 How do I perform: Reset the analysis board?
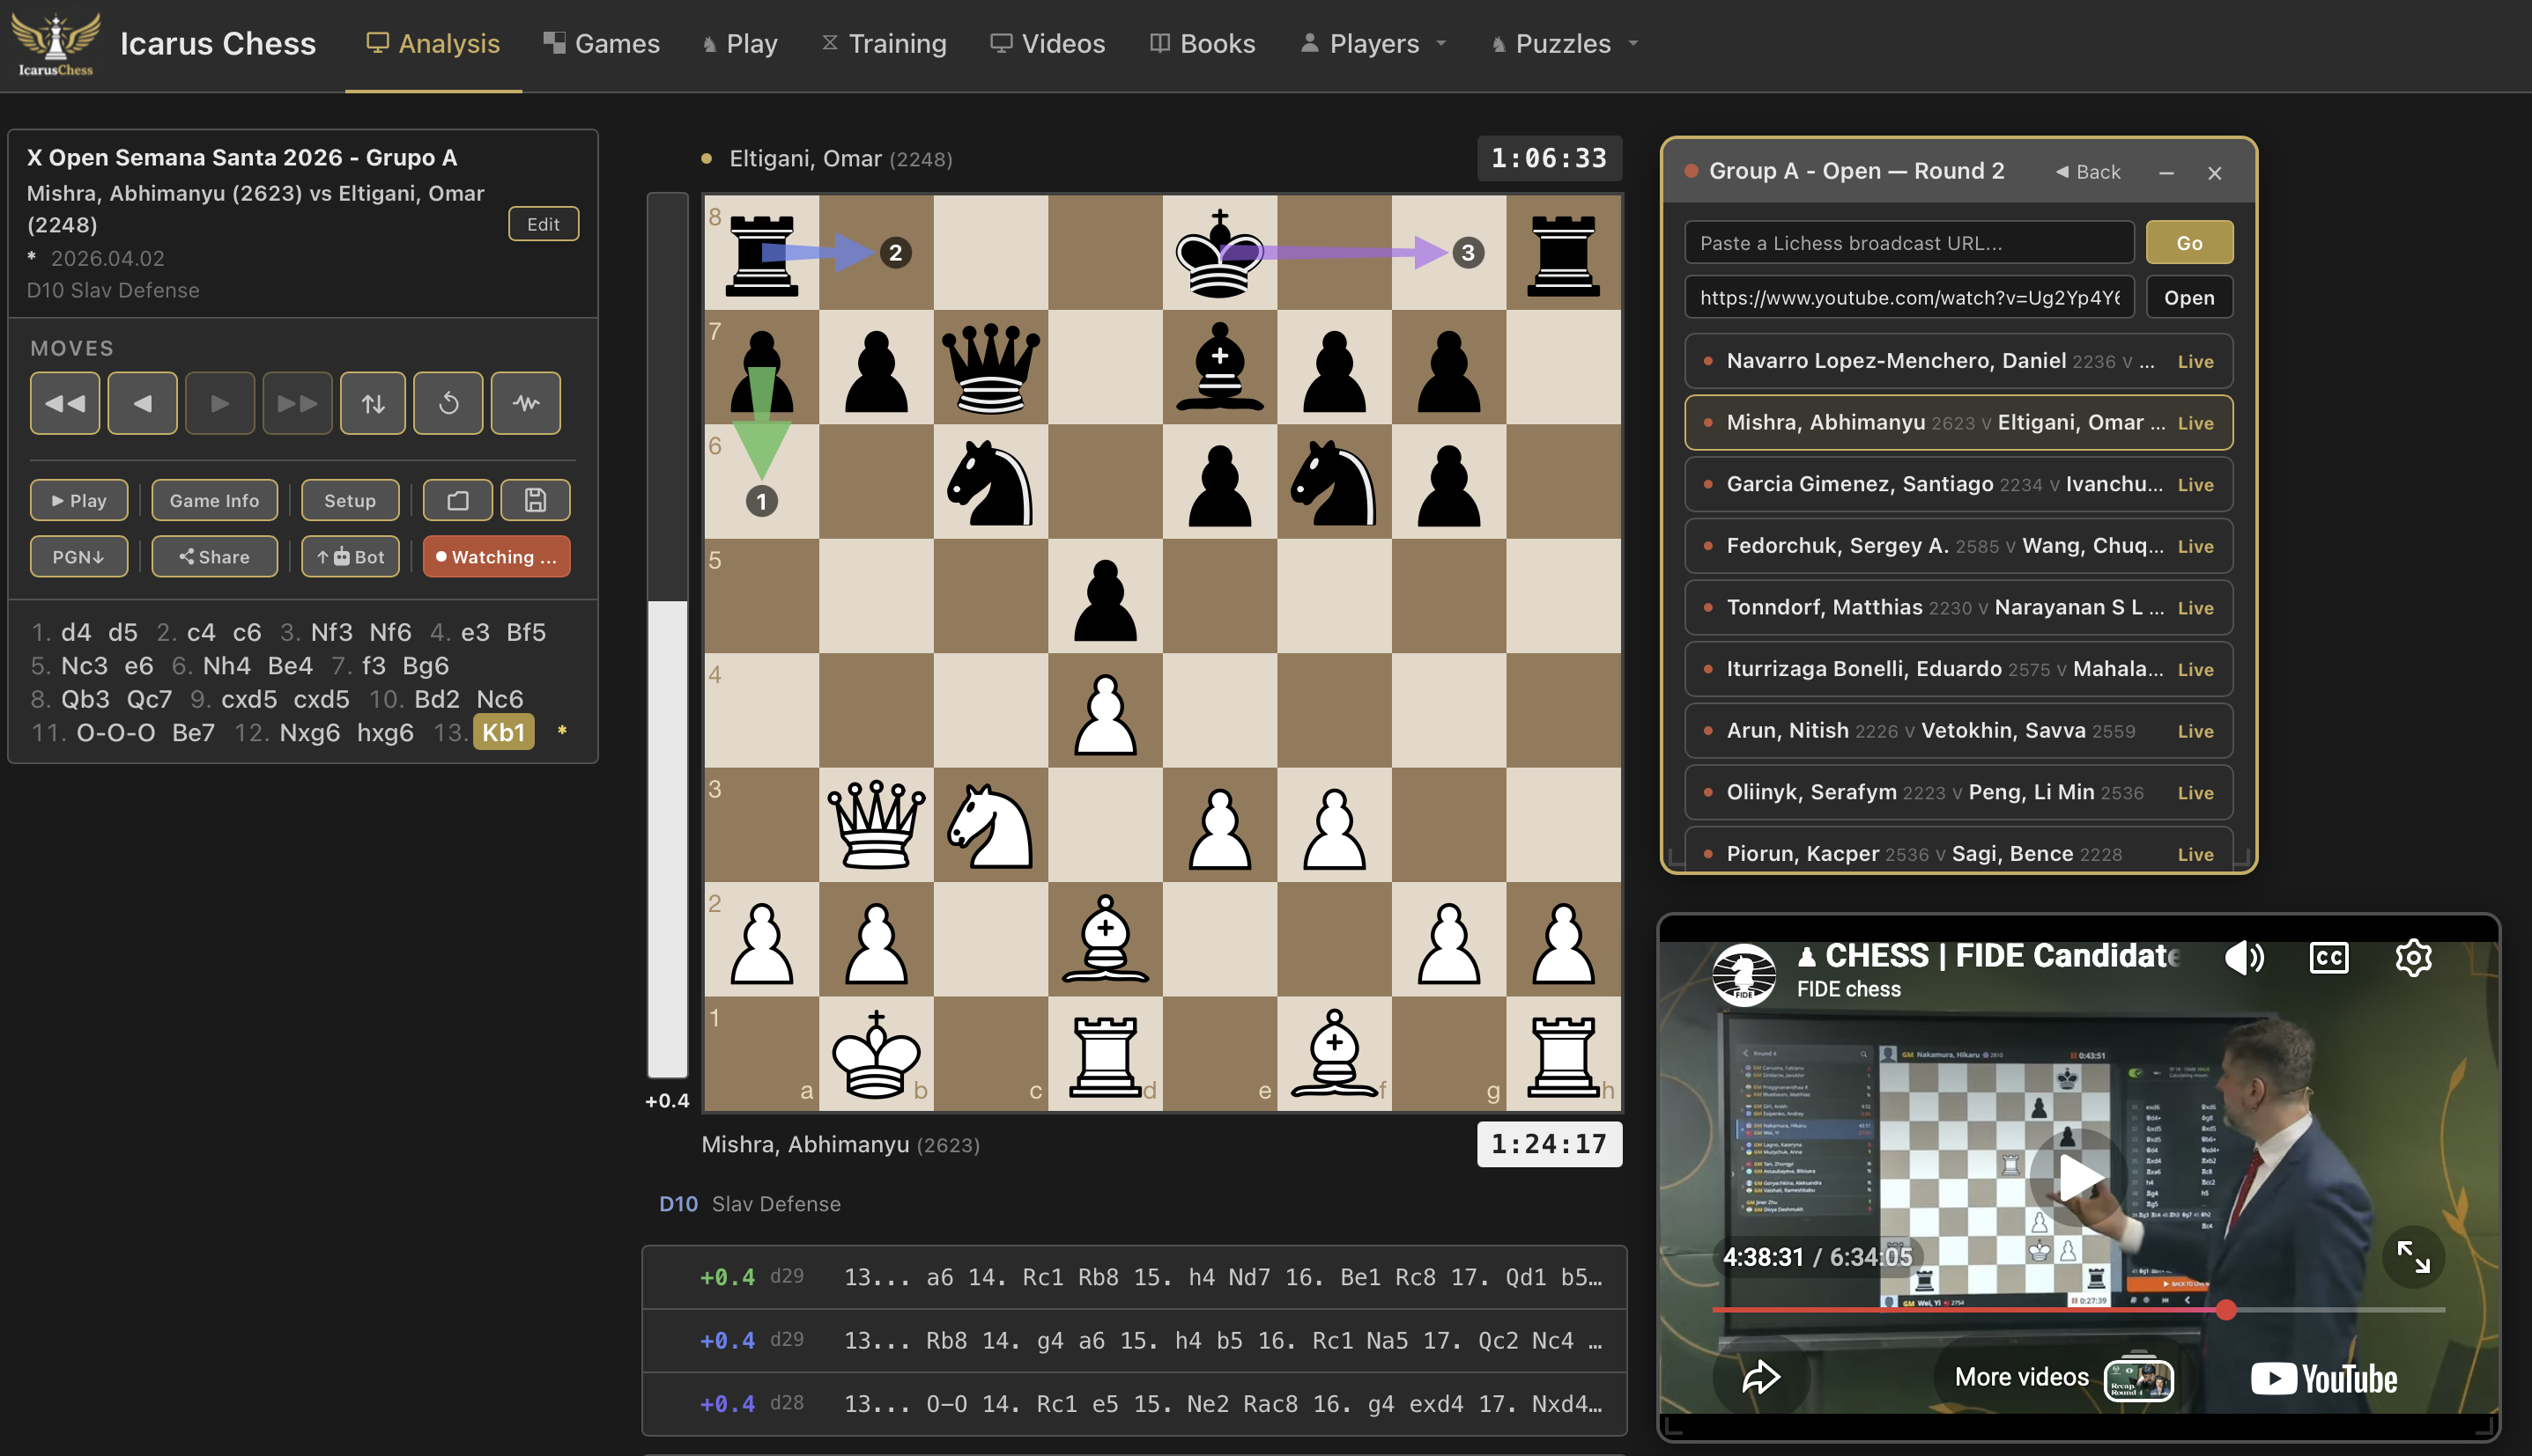[448, 403]
